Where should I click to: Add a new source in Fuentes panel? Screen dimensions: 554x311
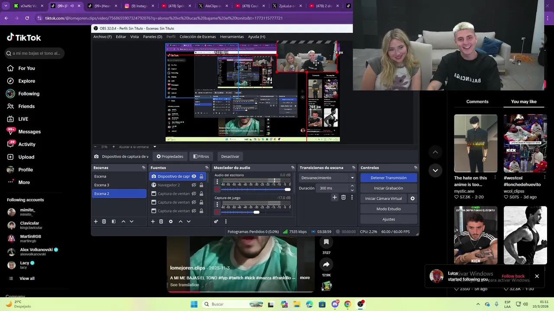click(x=153, y=222)
